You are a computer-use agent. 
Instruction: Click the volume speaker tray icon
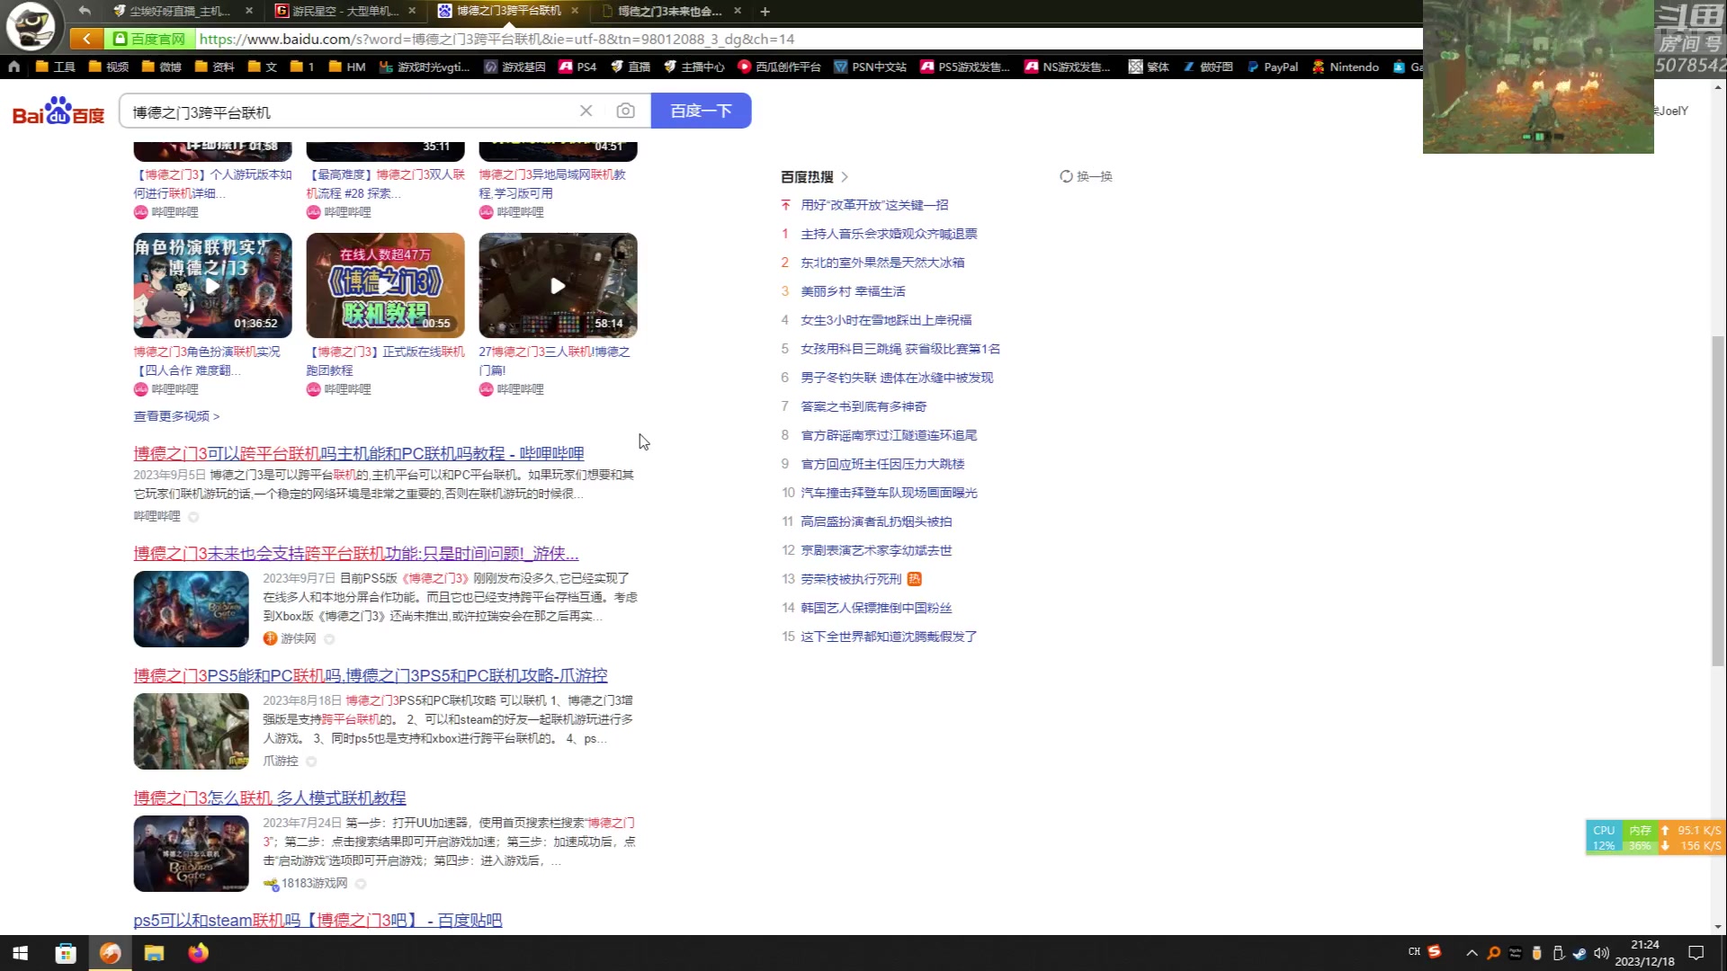[x=1601, y=953]
